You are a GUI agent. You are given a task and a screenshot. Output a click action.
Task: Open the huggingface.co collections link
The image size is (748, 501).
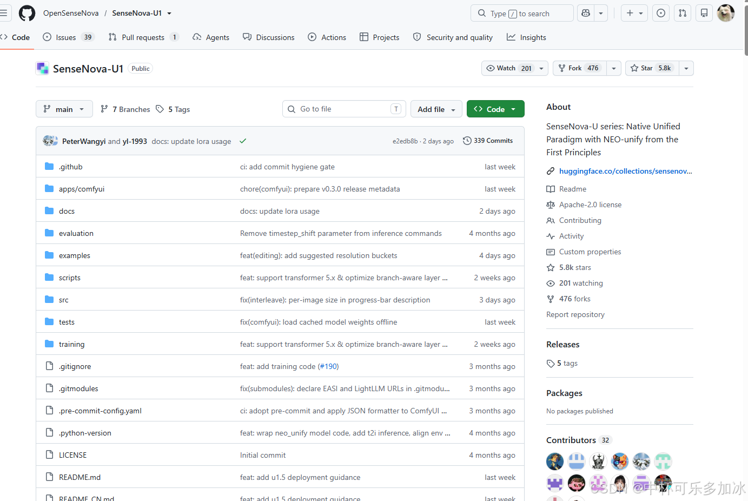pos(626,171)
